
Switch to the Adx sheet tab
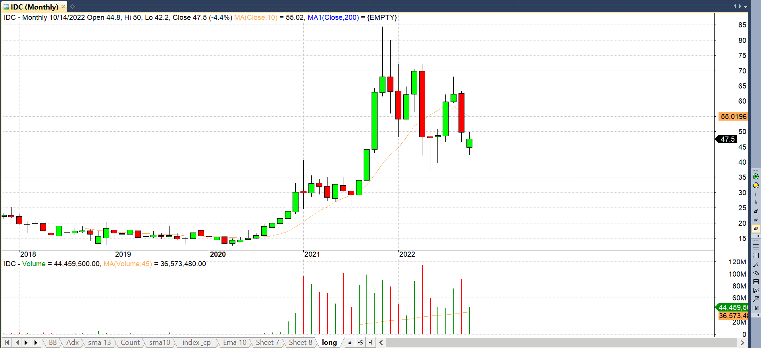point(72,342)
